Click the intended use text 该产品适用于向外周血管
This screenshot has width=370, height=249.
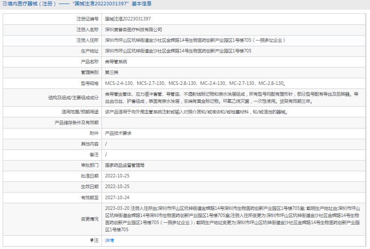tap(196, 112)
